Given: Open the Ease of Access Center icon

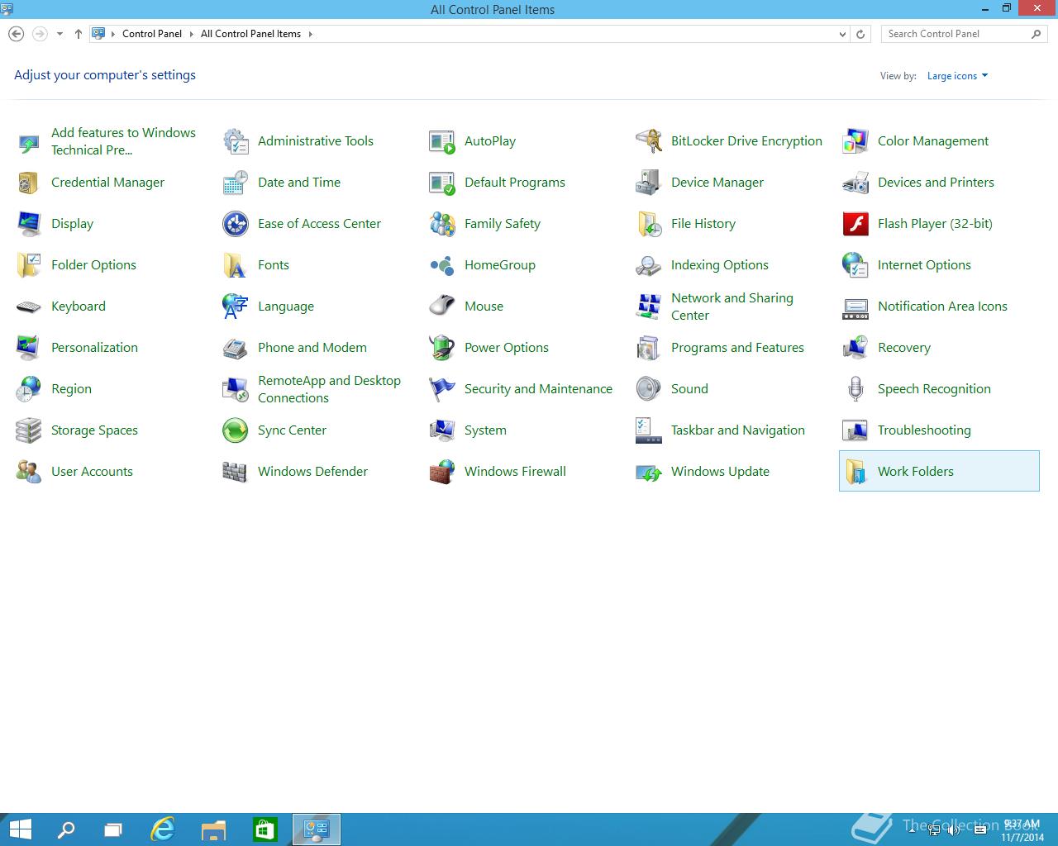Looking at the screenshot, I should pyautogui.click(x=236, y=224).
